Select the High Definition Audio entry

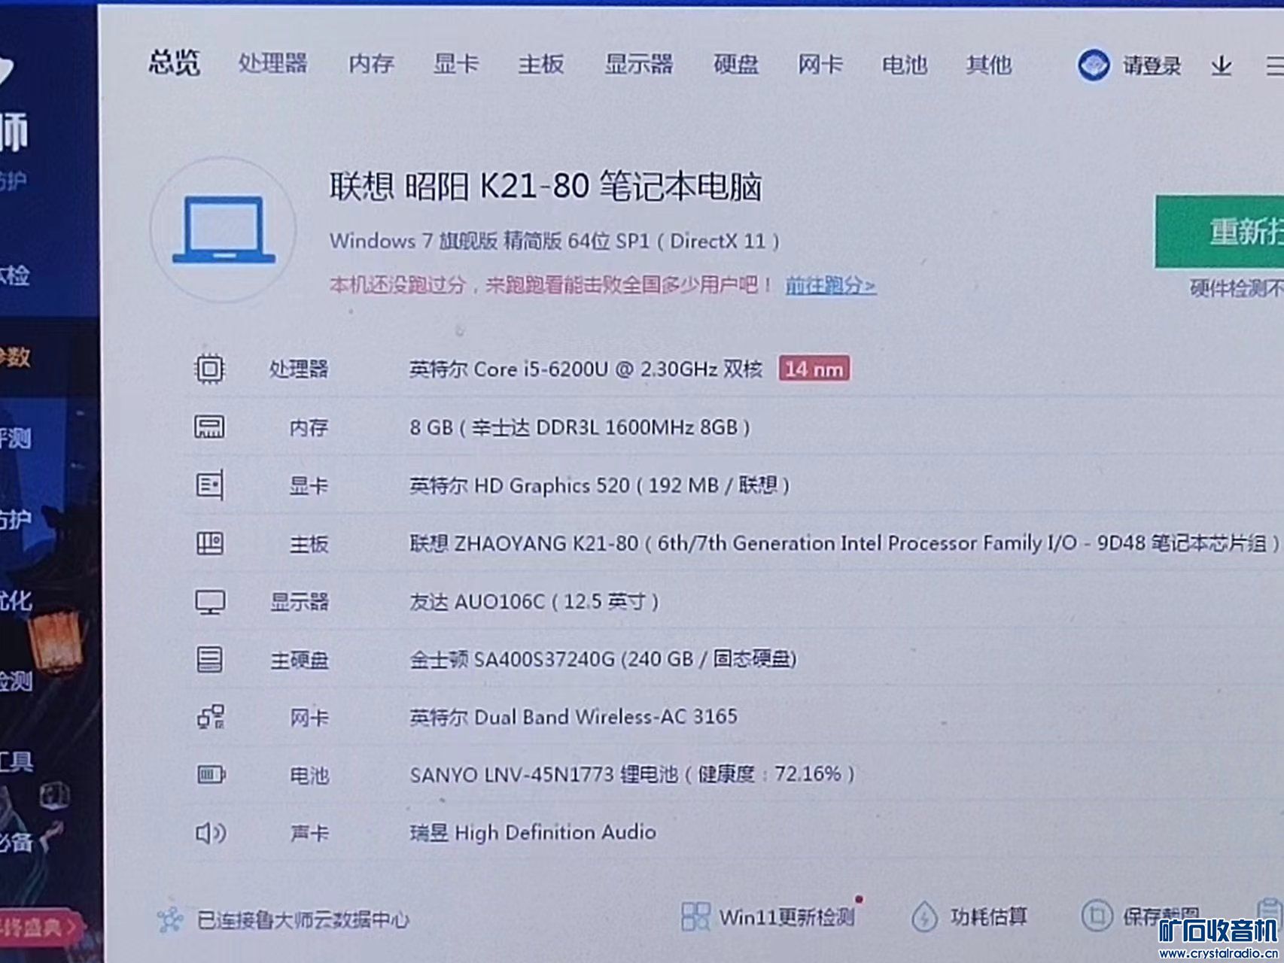[532, 832]
